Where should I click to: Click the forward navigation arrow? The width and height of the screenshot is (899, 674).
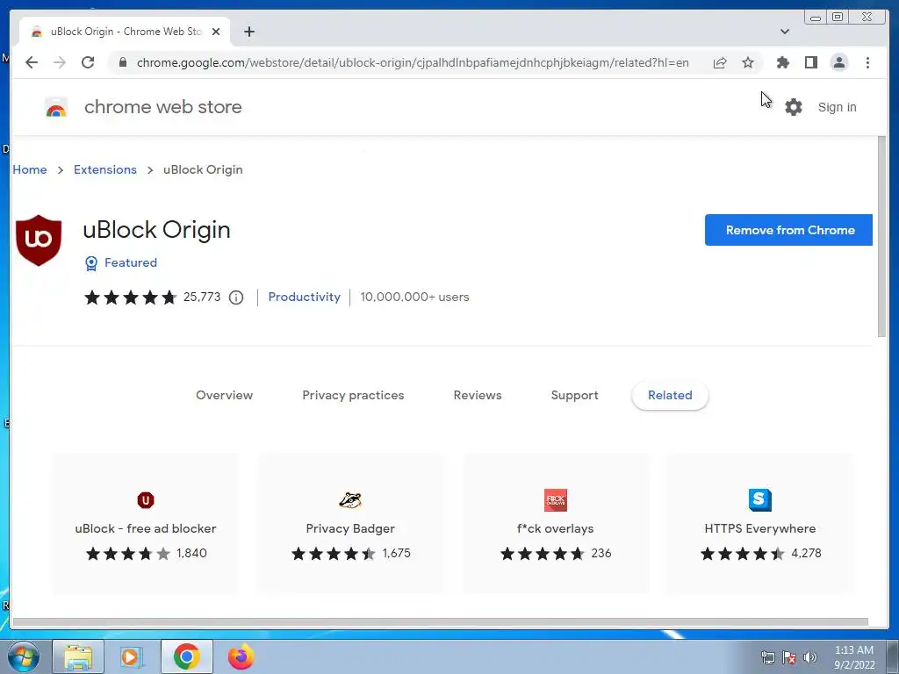[60, 62]
